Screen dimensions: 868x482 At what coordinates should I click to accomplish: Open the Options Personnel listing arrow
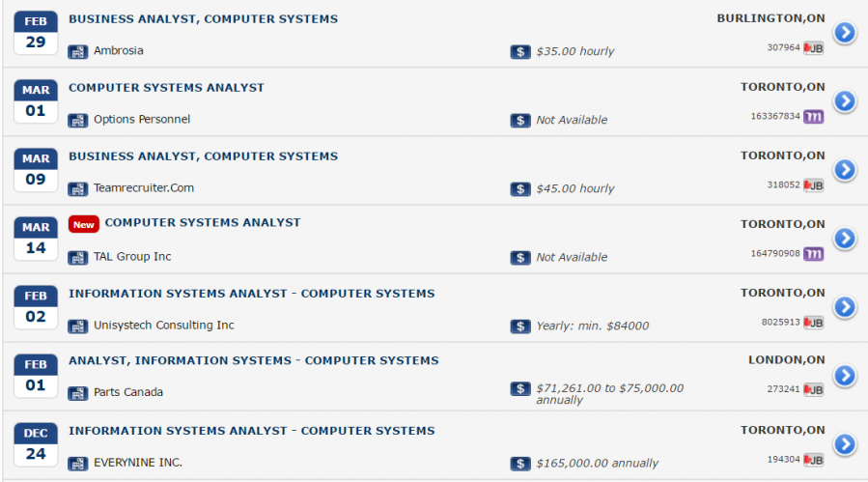coord(844,101)
